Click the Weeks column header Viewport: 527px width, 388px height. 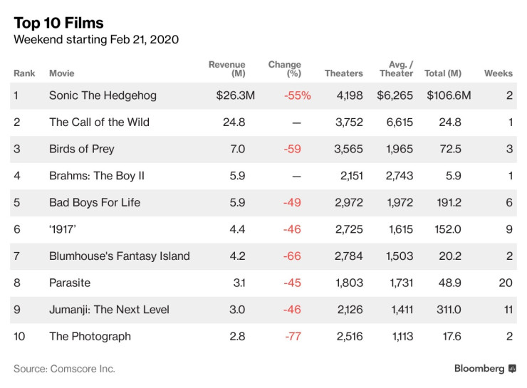coord(498,73)
